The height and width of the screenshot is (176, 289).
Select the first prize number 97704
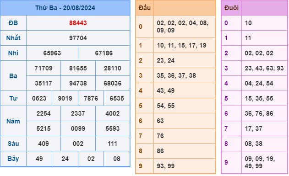pos(78,38)
